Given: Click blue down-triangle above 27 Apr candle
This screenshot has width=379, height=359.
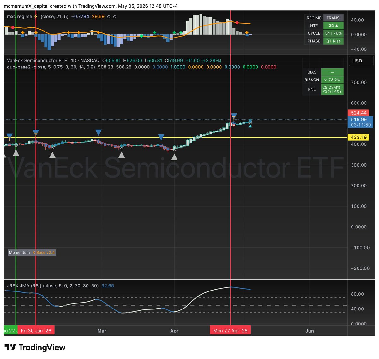Looking at the screenshot, I should 234,116.
